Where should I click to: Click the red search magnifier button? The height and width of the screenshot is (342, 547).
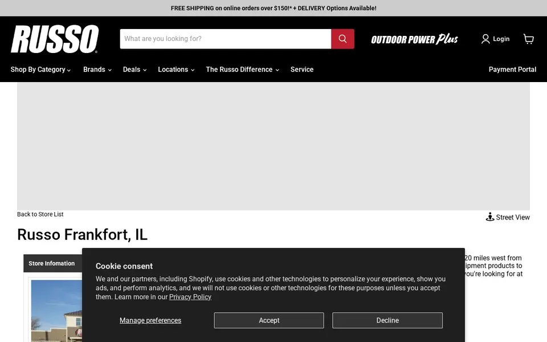(x=342, y=39)
